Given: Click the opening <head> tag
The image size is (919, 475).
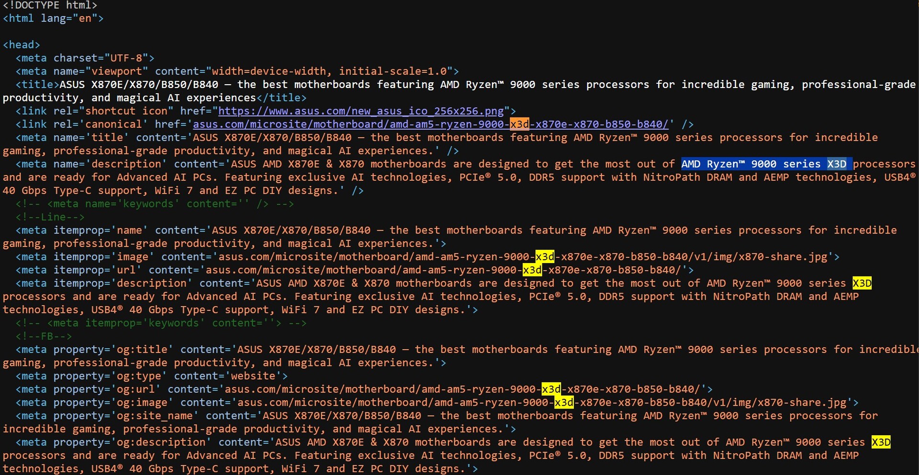Looking at the screenshot, I should (22, 44).
